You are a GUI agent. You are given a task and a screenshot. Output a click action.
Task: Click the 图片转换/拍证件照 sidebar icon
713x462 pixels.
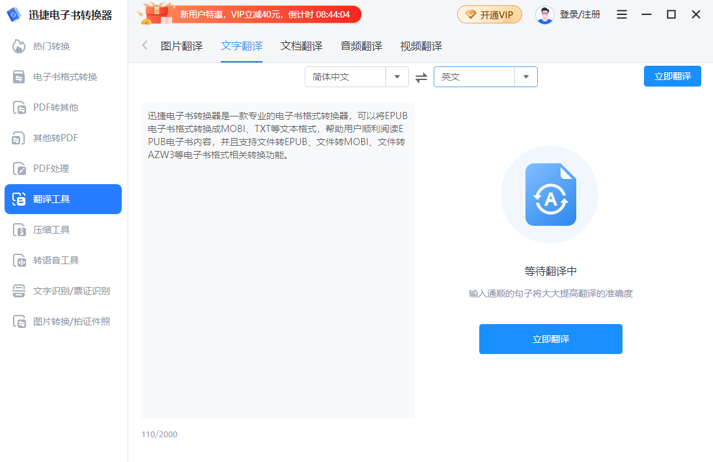tap(19, 321)
